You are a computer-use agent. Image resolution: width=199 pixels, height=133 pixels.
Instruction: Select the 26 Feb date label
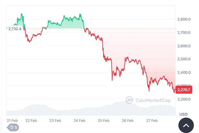(128, 121)
